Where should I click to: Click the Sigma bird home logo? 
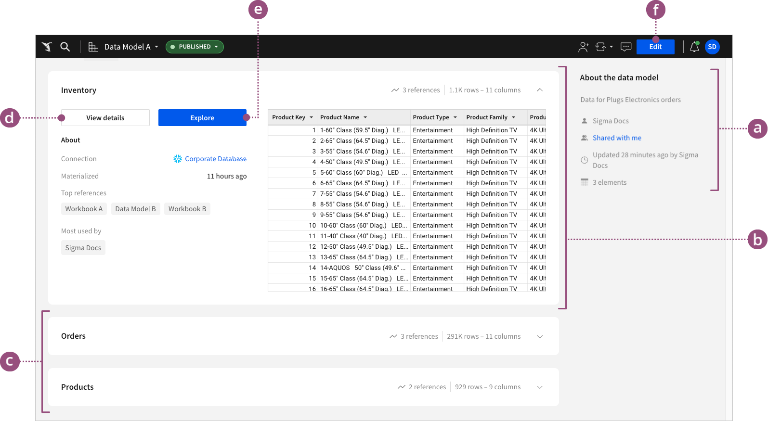coord(47,47)
